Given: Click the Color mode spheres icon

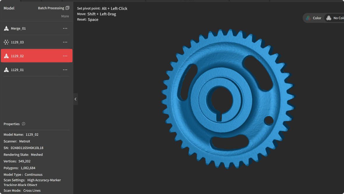Looking at the screenshot, I should point(308,18).
